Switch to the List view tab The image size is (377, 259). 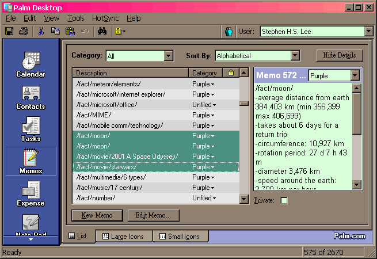(x=78, y=236)
